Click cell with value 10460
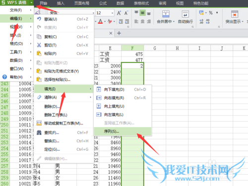This screenshot has width=248, height=186. click(110, 166)
